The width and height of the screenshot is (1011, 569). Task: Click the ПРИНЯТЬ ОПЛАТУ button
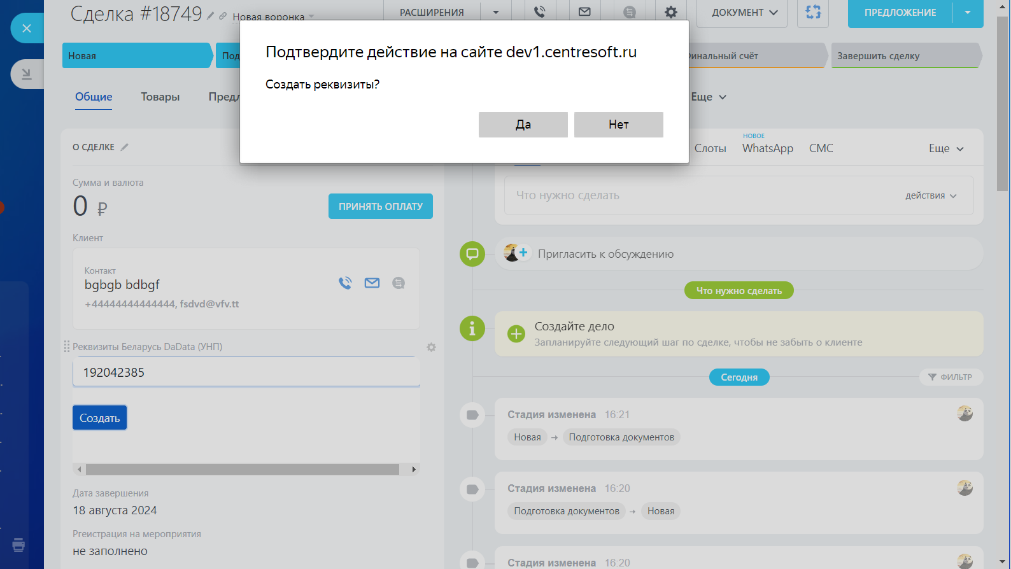click(x=381, y=206)
